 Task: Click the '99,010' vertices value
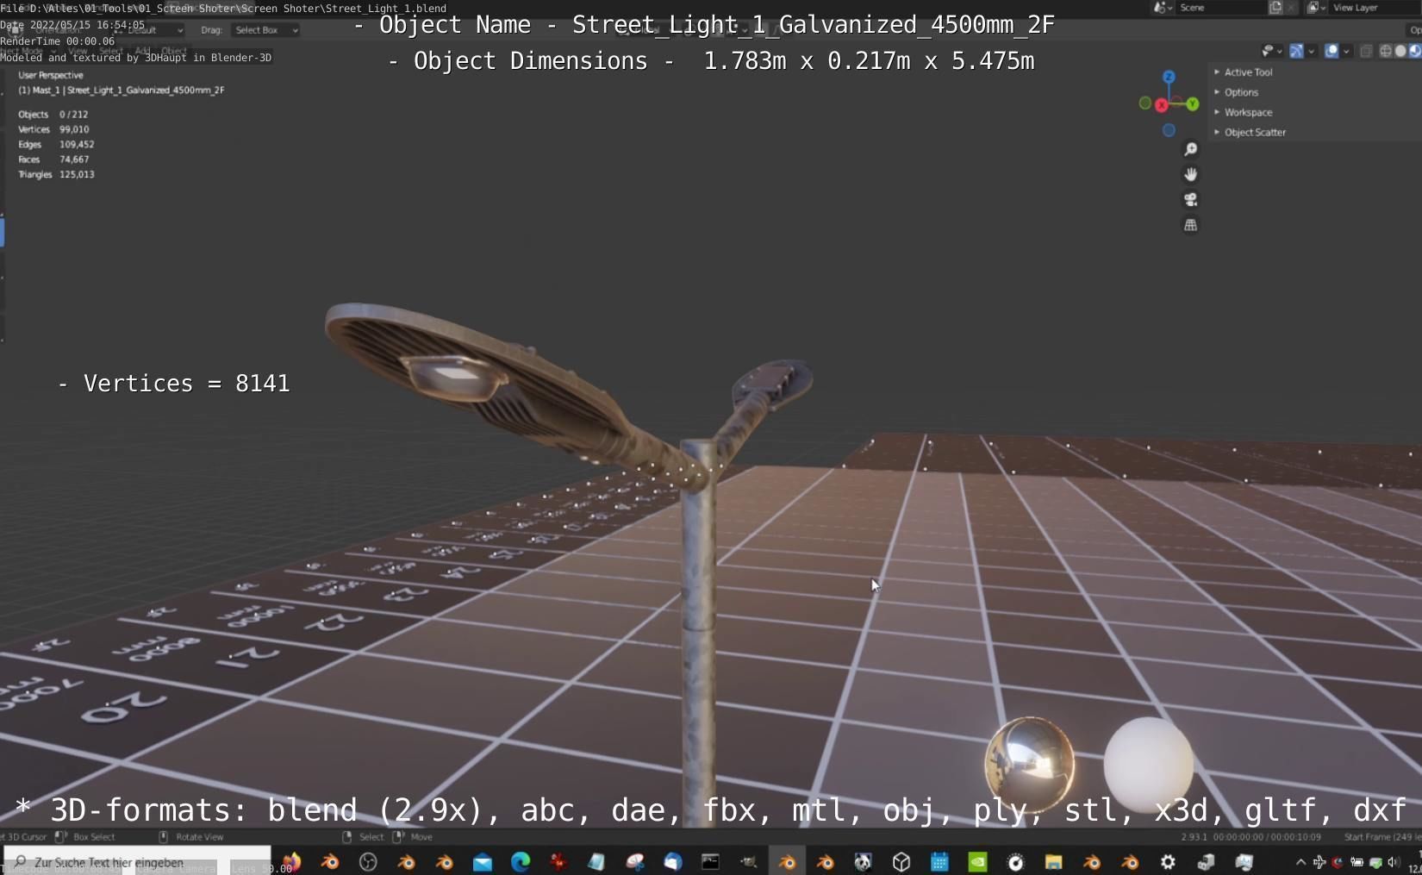[74, 129]
